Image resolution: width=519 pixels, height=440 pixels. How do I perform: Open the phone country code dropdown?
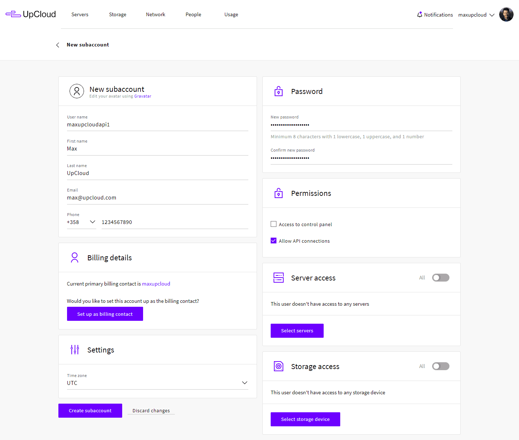pyautogui.click(x=81, y=222)
